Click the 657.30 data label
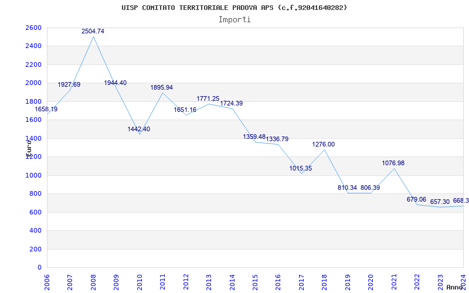469x293 pixels. 440,202
